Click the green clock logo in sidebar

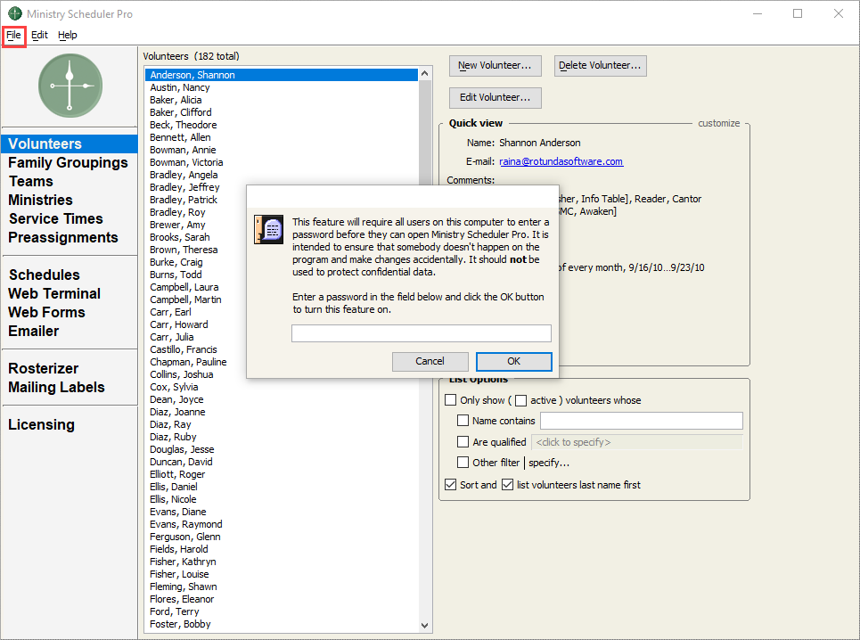pyautogui.click(x=70, y=85)
